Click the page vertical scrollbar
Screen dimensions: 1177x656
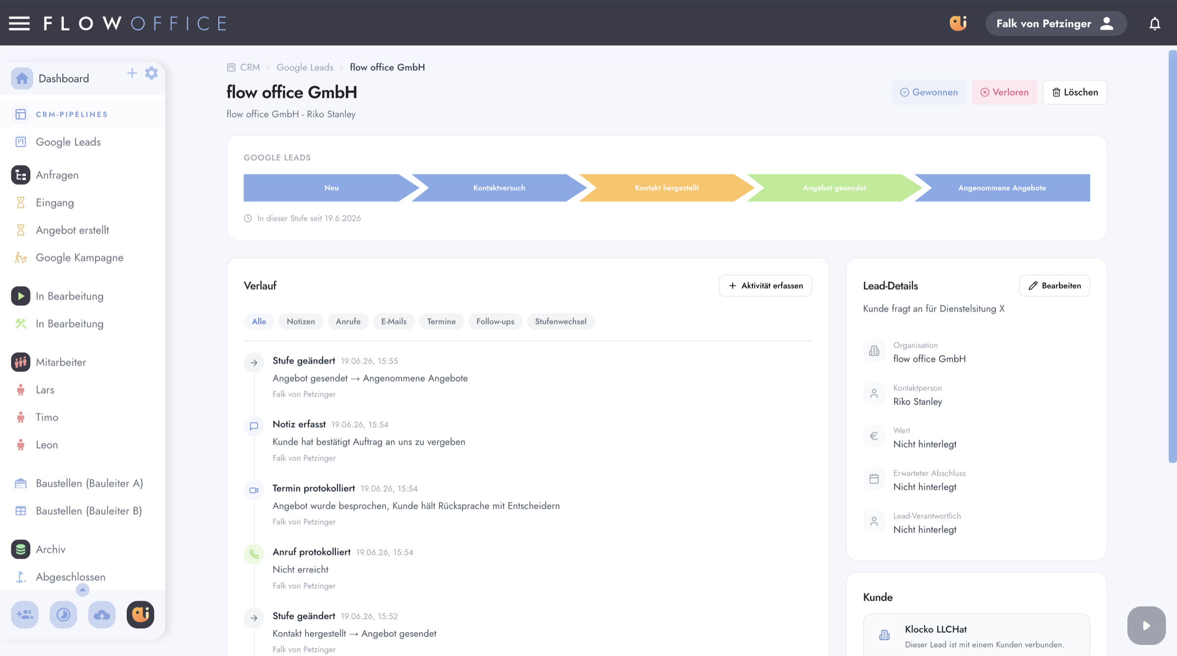pos(1172,256)
